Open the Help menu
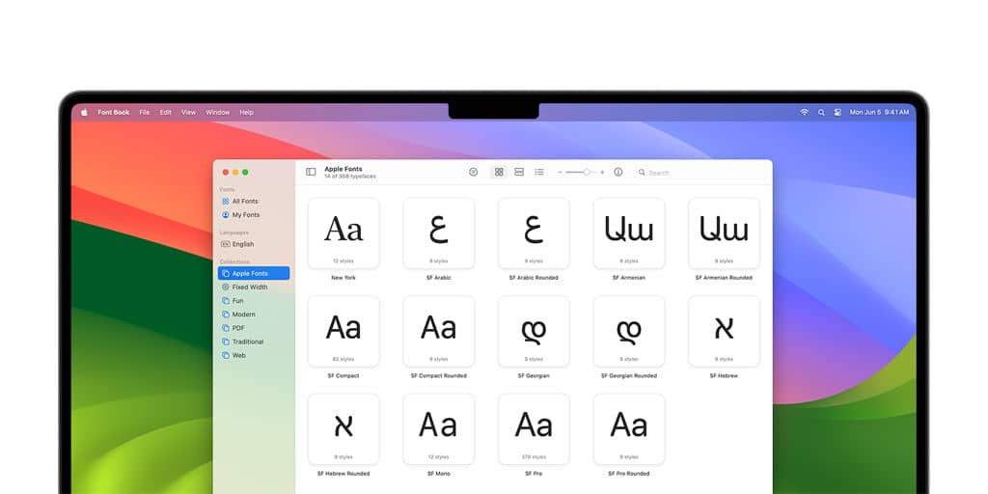The image size is (988, 494). (246, 112)
